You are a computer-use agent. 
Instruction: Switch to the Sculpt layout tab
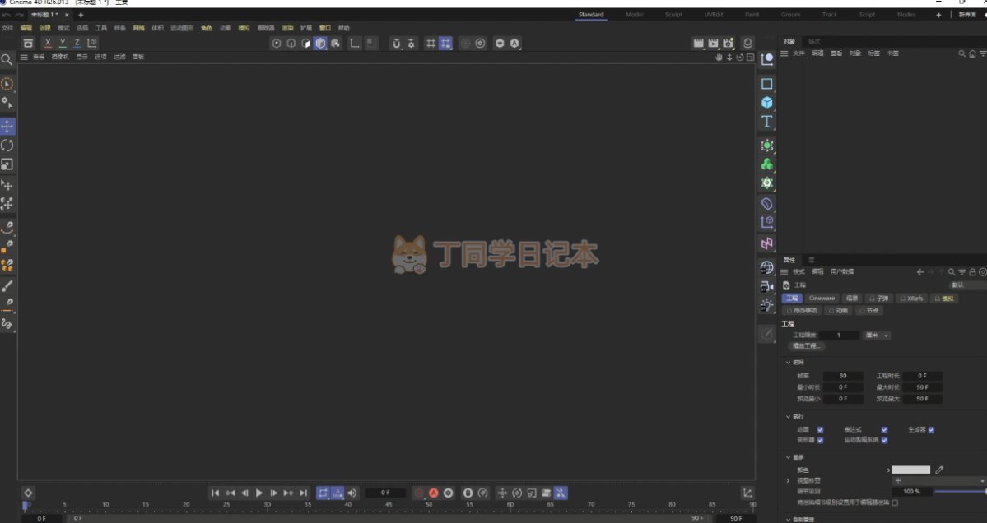pos(673,15)
